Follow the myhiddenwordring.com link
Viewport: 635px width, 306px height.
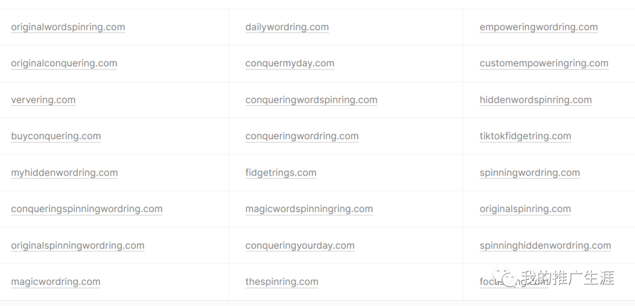pos(64,173)
